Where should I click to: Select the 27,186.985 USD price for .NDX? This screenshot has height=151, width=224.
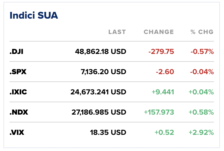point(98,112)
